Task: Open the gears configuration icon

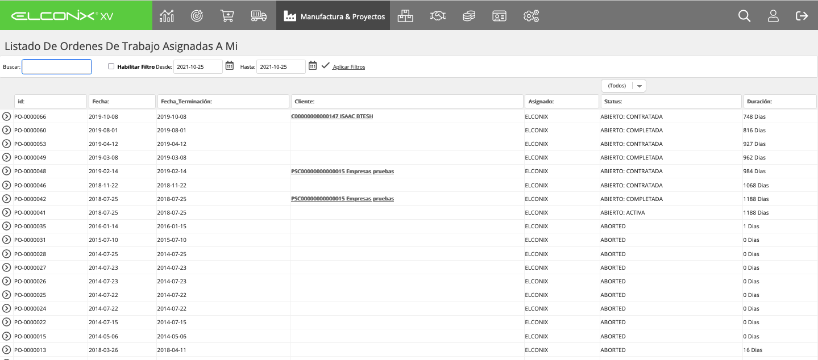Action: pos(531,16)
